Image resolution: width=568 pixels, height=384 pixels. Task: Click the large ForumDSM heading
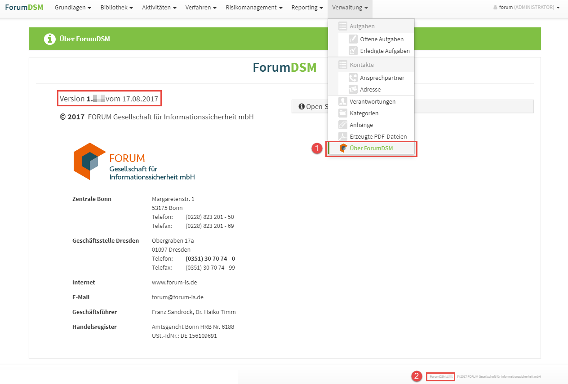pyautogui.click(x=284, y=67)
